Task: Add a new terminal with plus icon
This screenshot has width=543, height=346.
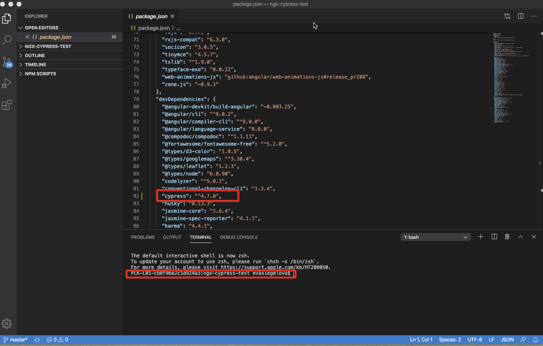Action: click(x=480, y=237)
